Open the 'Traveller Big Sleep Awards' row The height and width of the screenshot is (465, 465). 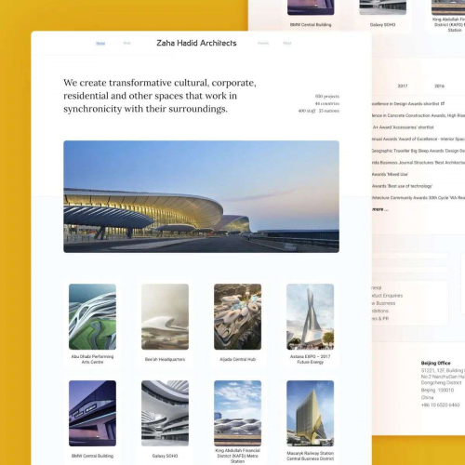pyautogui.click(x=418, y=151)
